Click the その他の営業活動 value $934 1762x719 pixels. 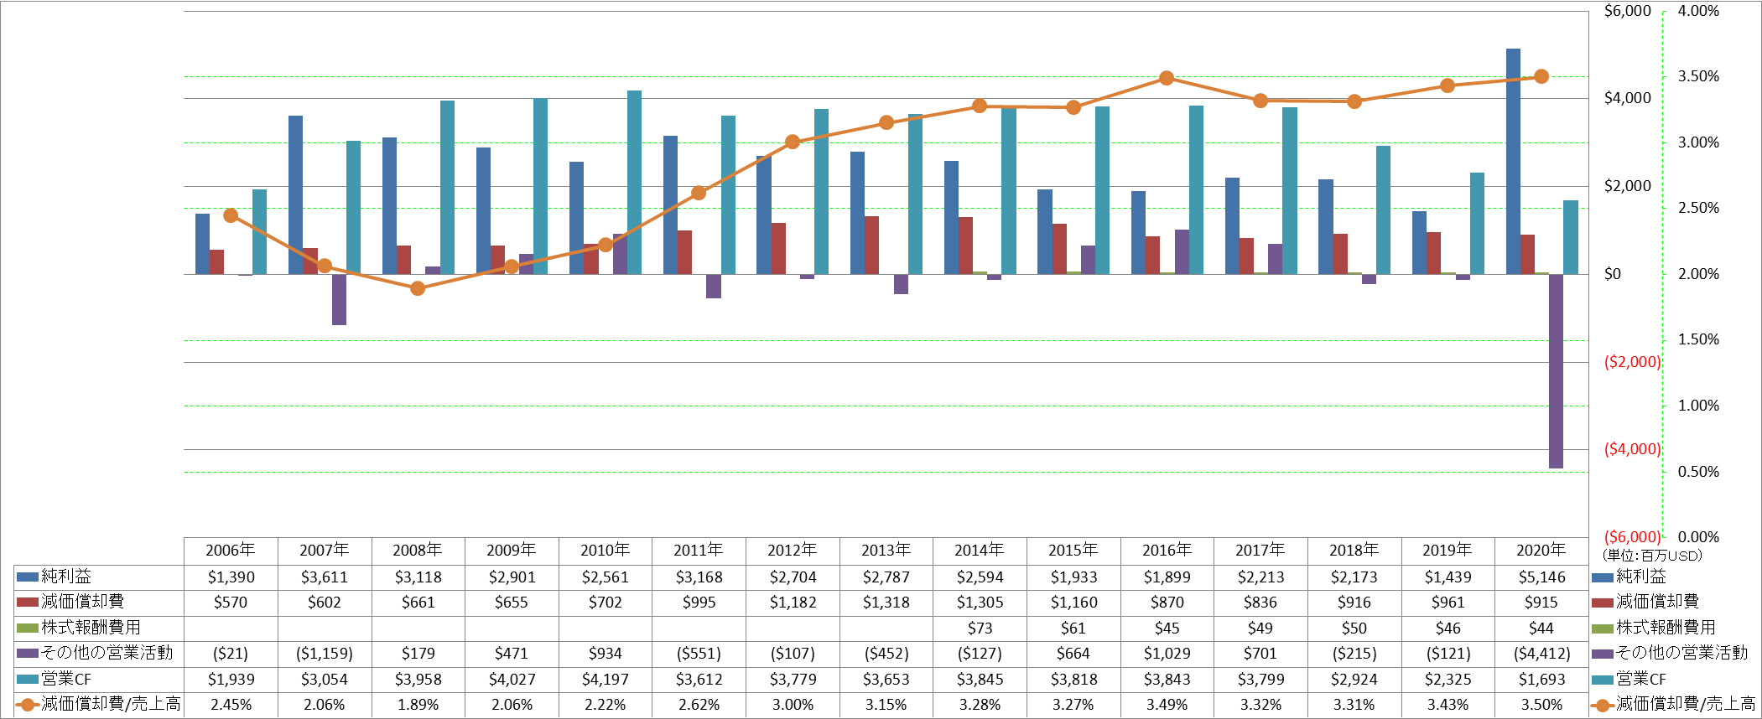pos(605,654)
